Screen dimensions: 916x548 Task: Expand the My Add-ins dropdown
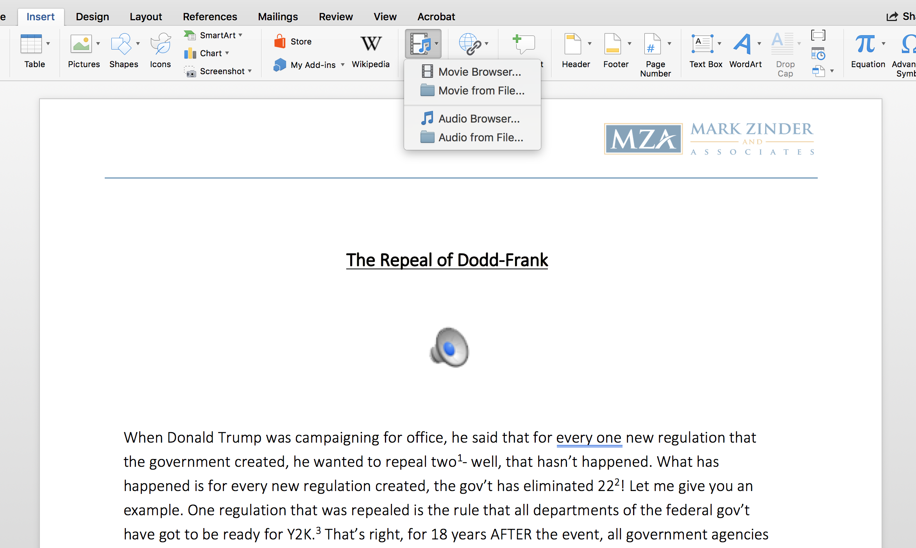343,65
